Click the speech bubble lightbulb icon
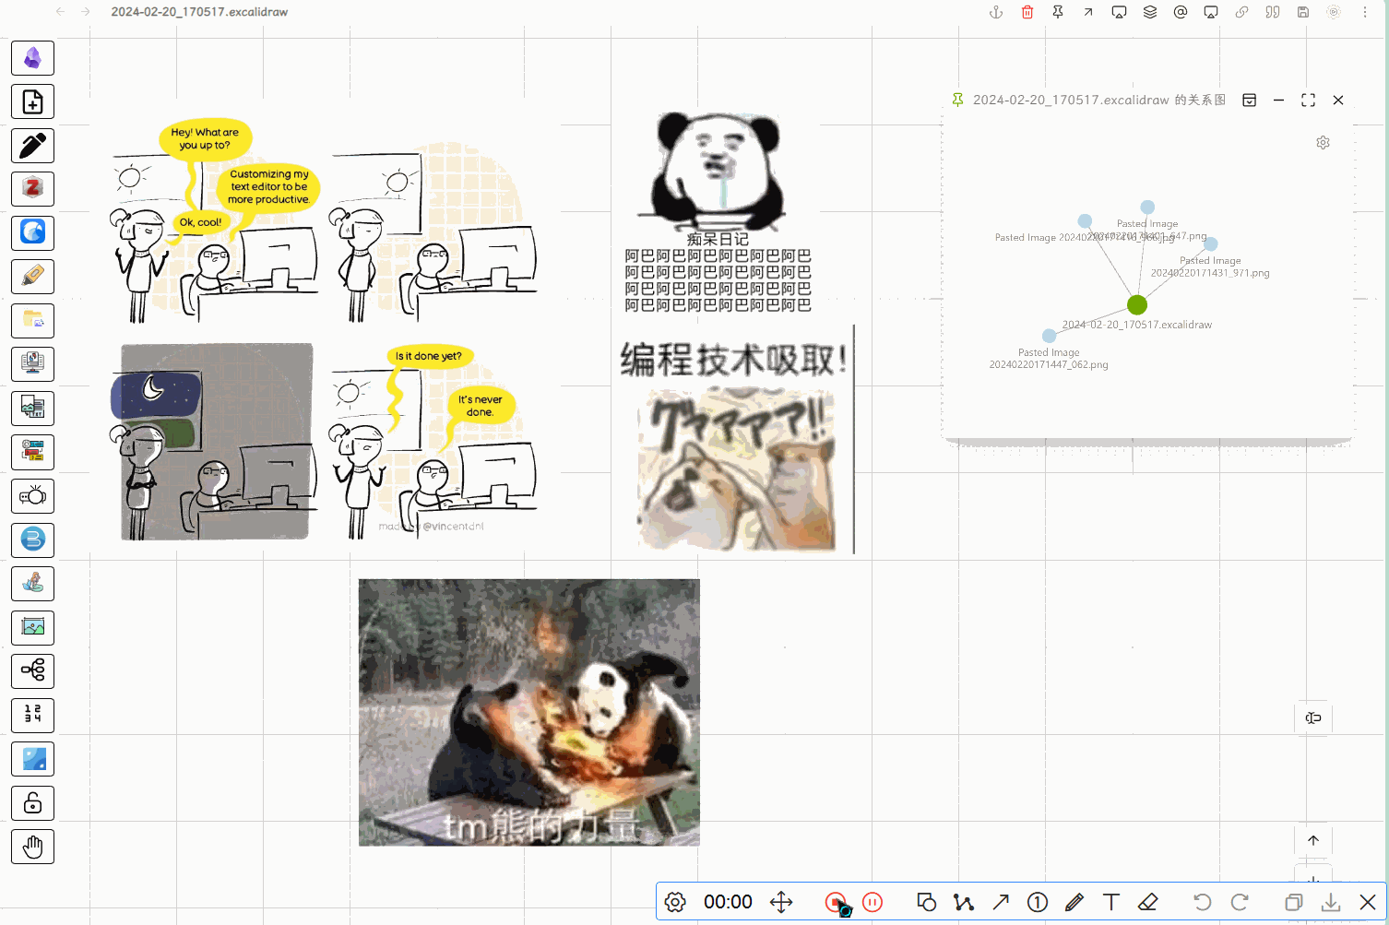1389x925 pixels. pos(32,496)
